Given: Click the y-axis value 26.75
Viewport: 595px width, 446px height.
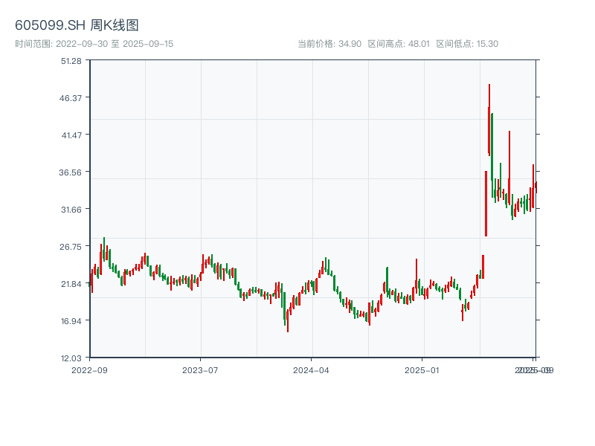Looking at the screenshot, I should pos(71,247).
